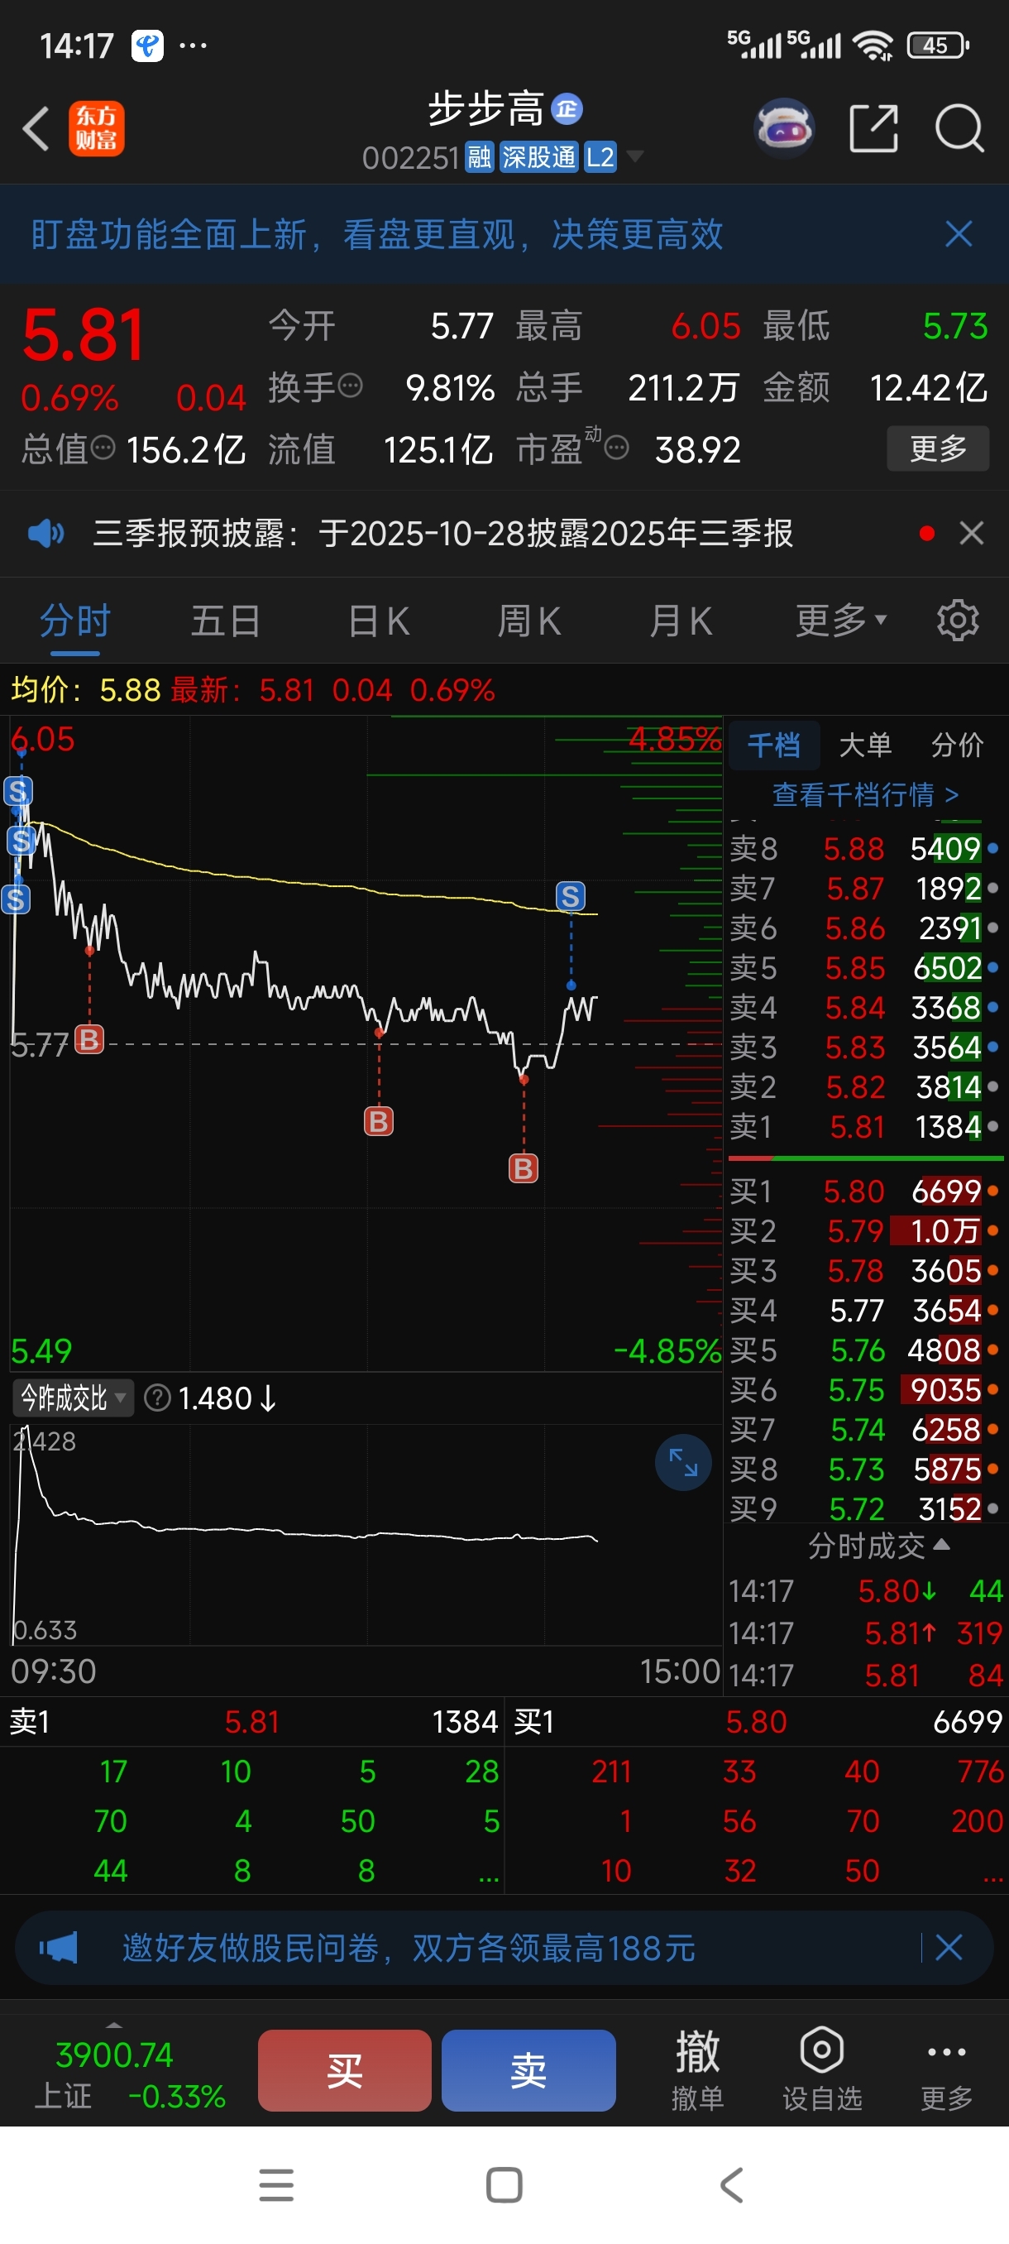
Task: Expand the stock code dropdown triangle
Action: (x=635, y=157)
